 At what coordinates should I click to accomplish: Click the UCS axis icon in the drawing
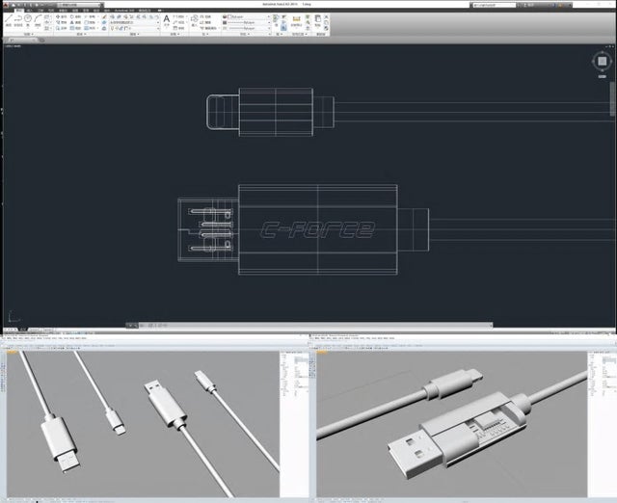[x=12, y=317]
